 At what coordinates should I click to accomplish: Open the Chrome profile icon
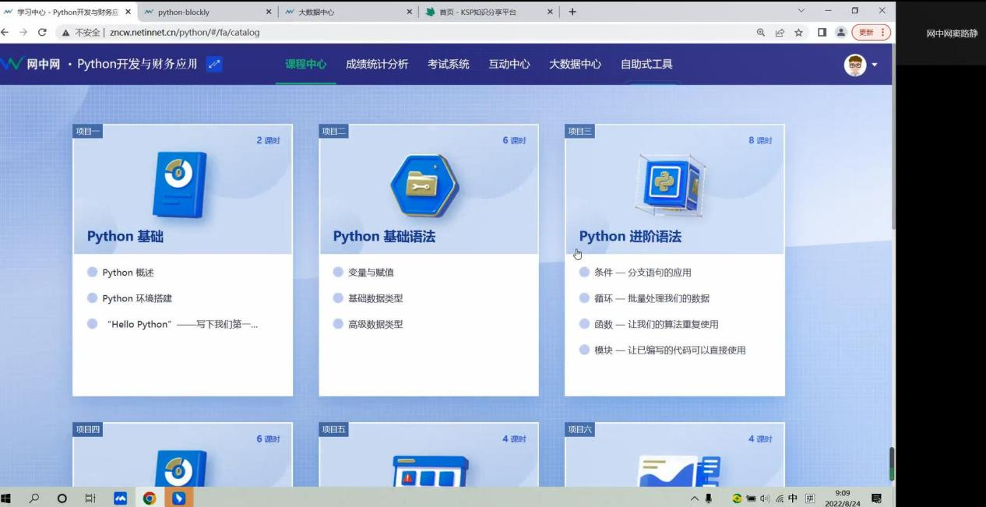pos(840,33)
